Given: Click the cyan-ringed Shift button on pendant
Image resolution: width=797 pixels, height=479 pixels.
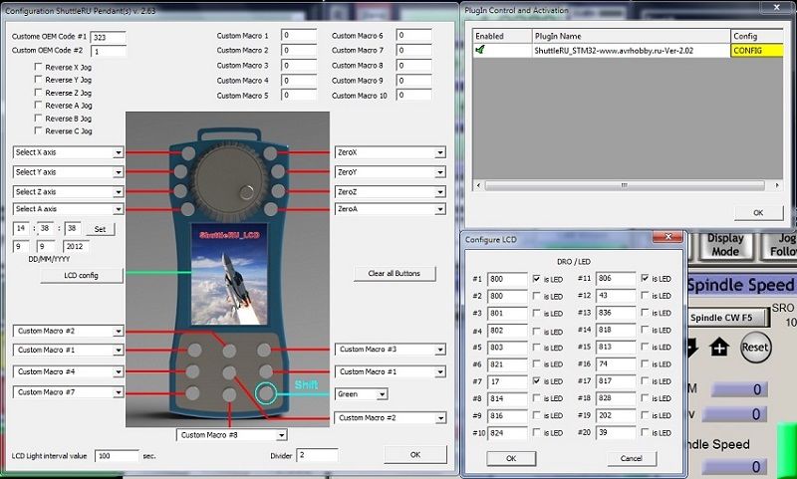Looking at the screenshot, I should point(266,393).
